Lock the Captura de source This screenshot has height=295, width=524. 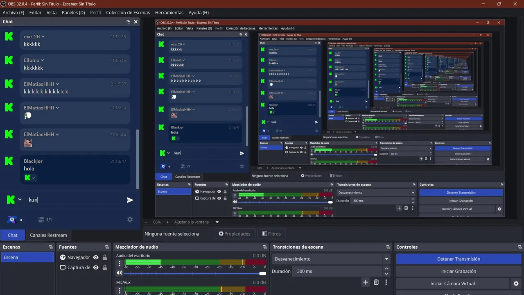pyautogui.click(x=105, y=268)
